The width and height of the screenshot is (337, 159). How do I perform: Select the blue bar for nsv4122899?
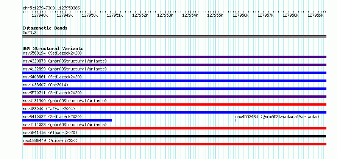tap(174, 73)
